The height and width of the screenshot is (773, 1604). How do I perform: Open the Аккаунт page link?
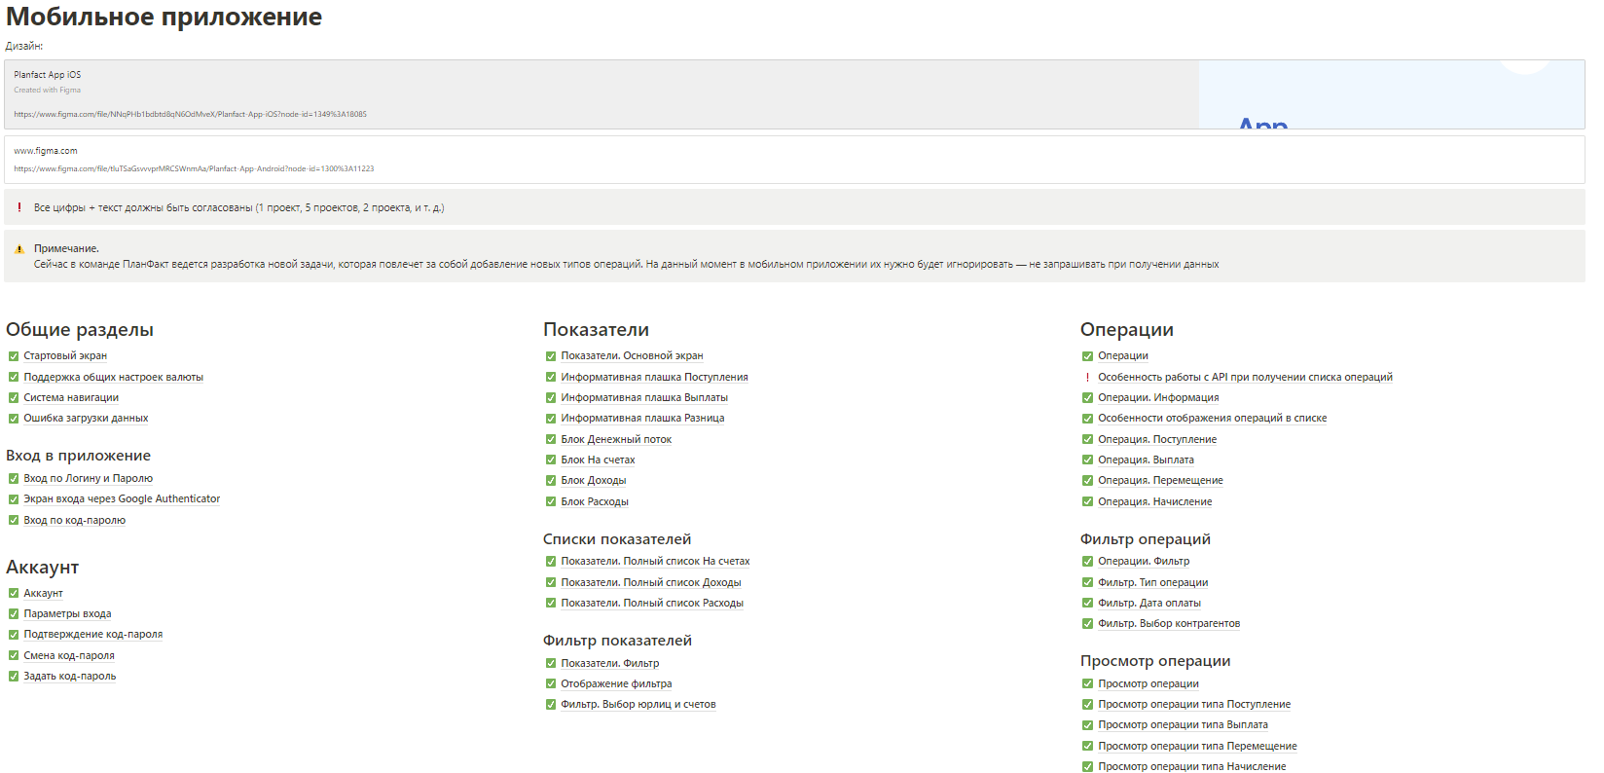point(43,594)
